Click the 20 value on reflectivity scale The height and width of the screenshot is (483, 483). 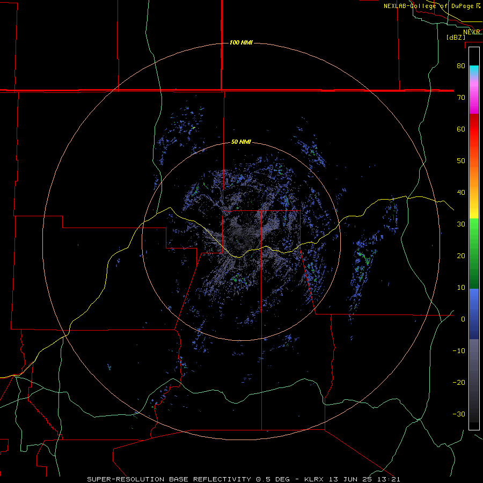click(461, 255)
